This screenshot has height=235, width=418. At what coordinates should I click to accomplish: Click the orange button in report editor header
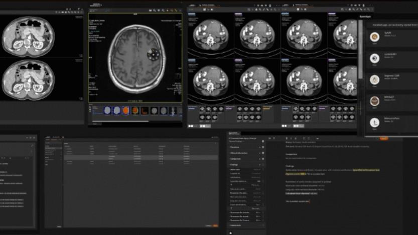(384, 138)
